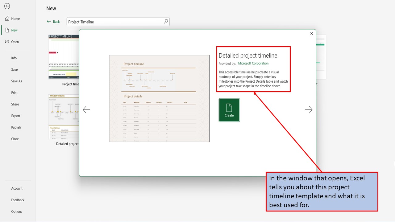
Task: Click the Back link above templates
Action: (x=53, y=22)
